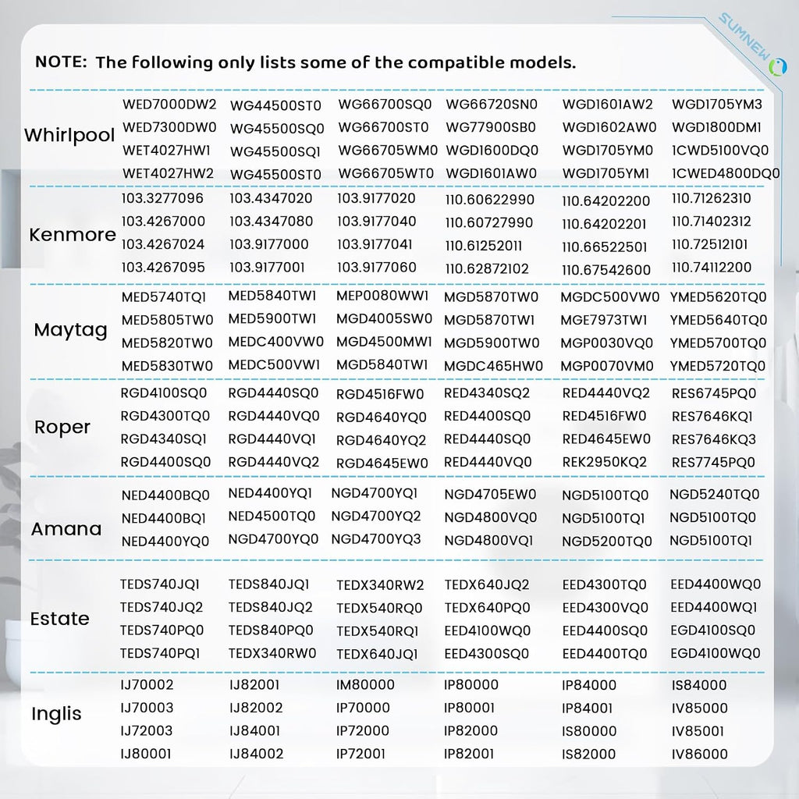Select Kenmore model 103.4347080
The height and width of the screenshot is (799, 799).
(x=271, y=221)
